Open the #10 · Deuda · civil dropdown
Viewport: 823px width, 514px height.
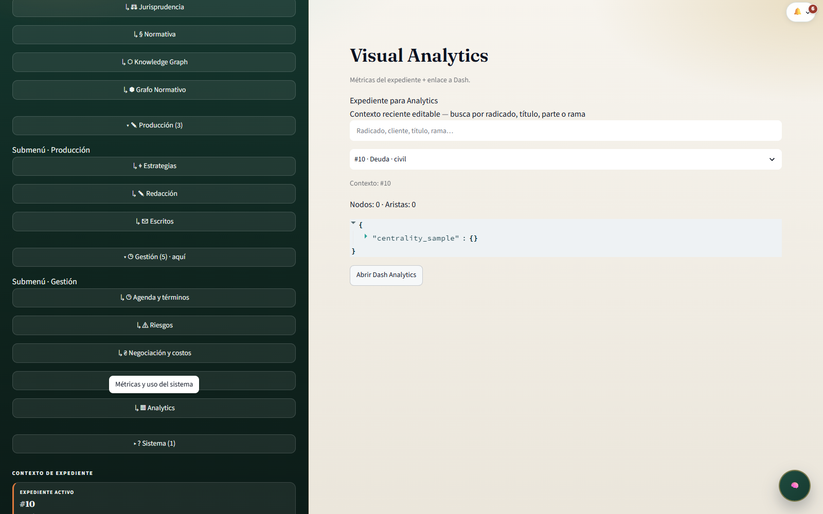566,159
